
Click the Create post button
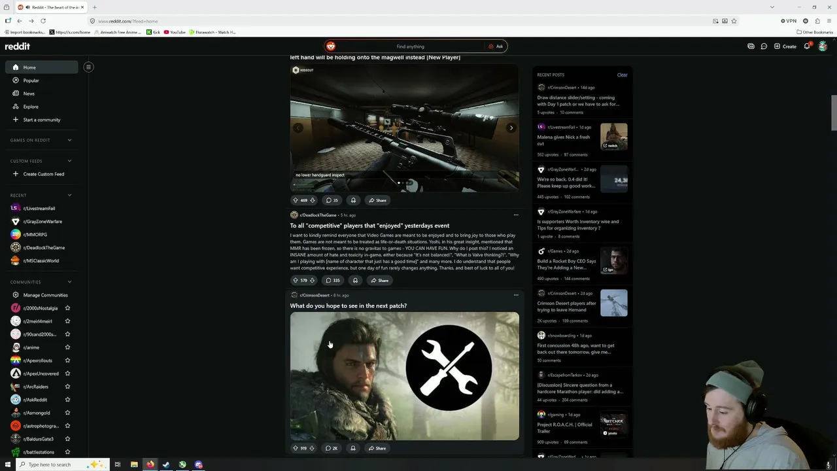pos(785,46)
